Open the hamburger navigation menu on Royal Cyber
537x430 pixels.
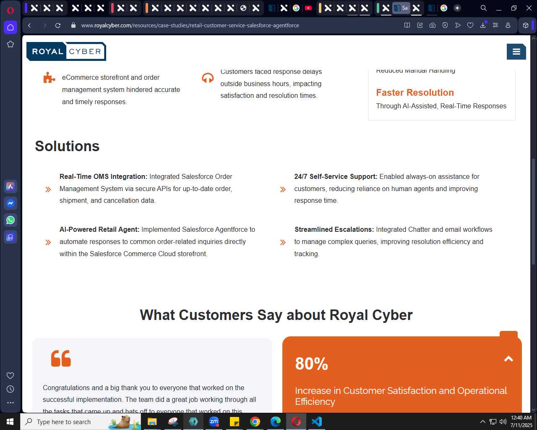(516, 52)
